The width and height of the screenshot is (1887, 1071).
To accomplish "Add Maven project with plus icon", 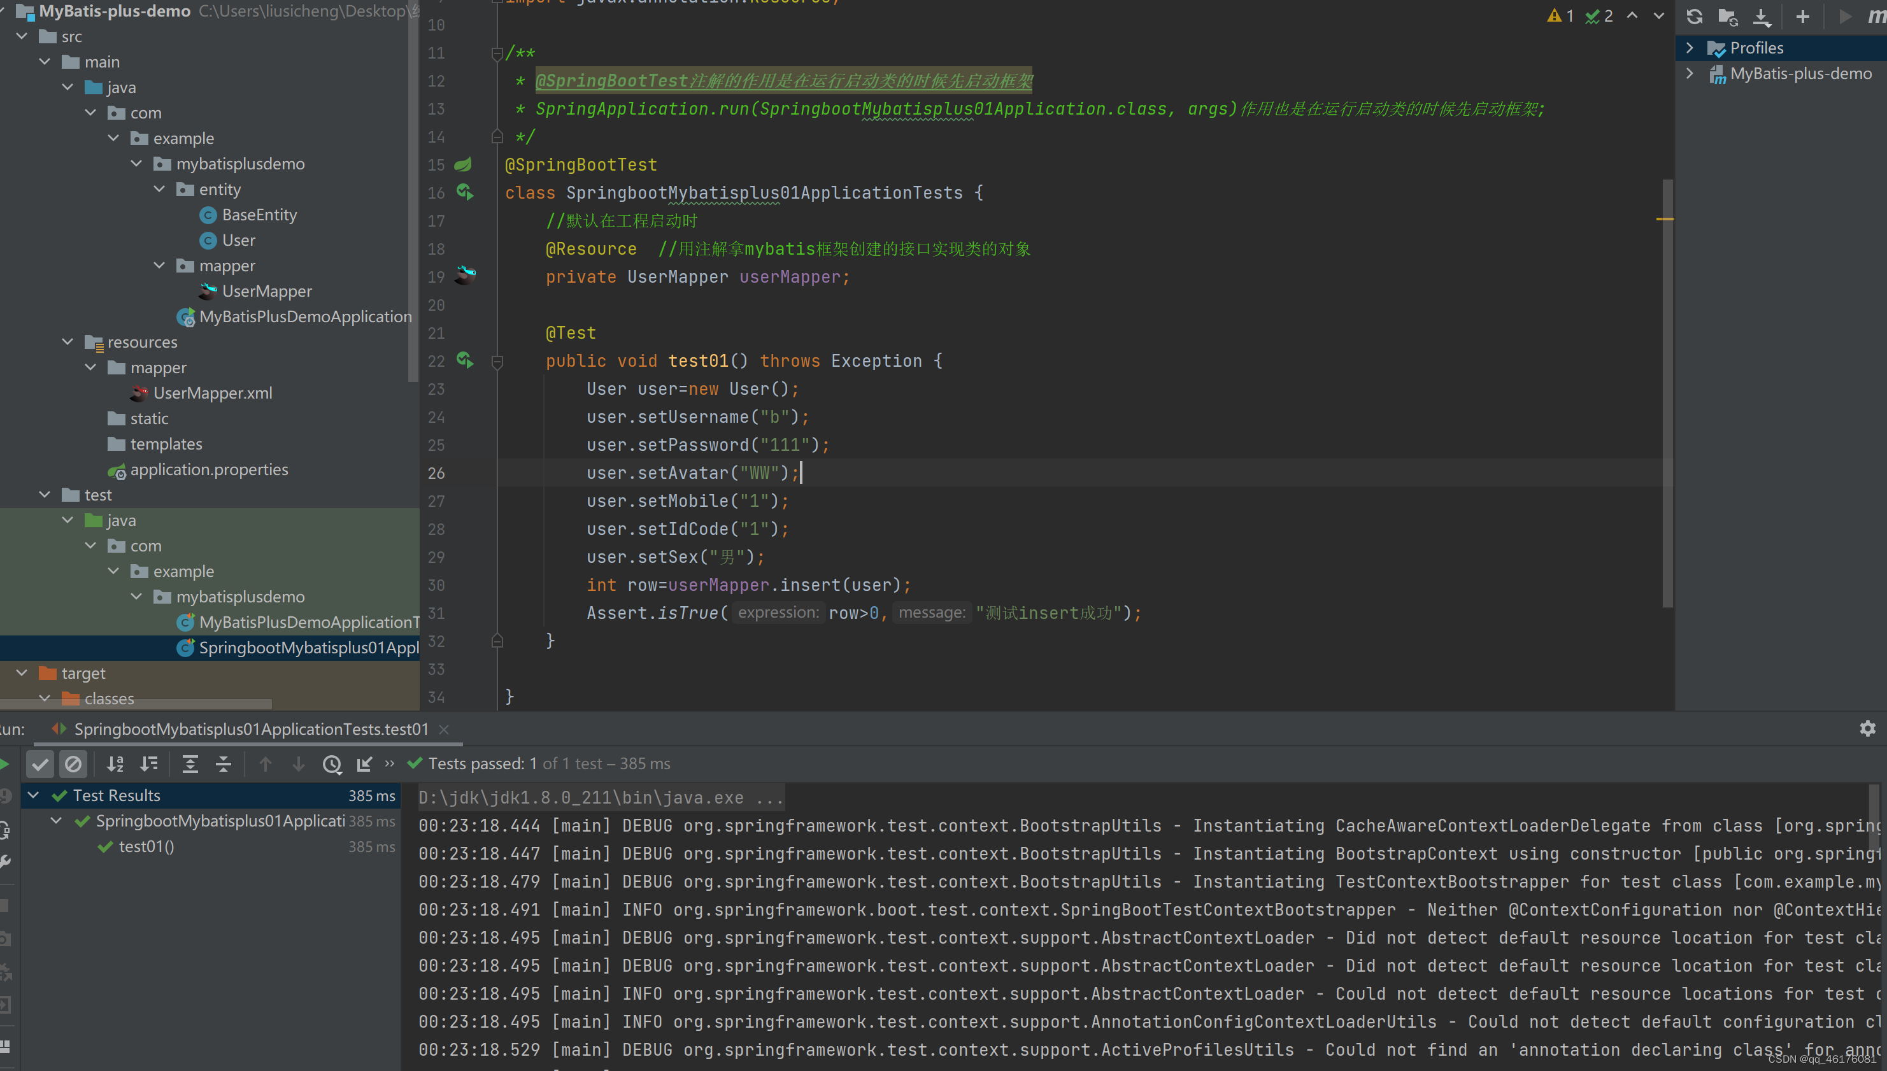I will (x=1802, y=16).
